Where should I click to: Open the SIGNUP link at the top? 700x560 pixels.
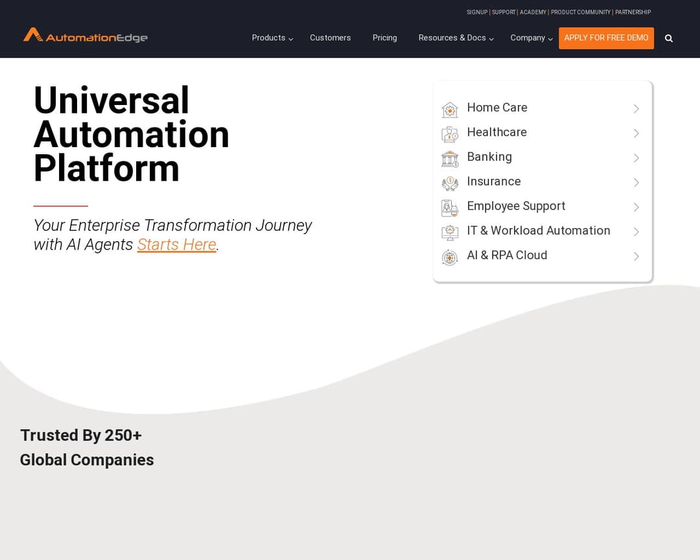(477, 12)
